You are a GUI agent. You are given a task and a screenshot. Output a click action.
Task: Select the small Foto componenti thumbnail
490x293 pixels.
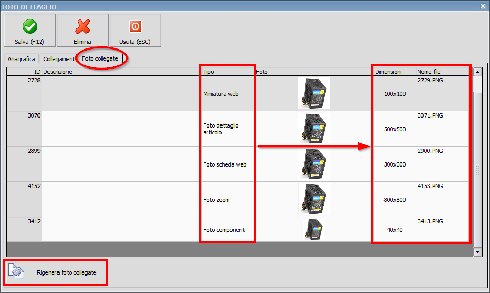(314, 230)
